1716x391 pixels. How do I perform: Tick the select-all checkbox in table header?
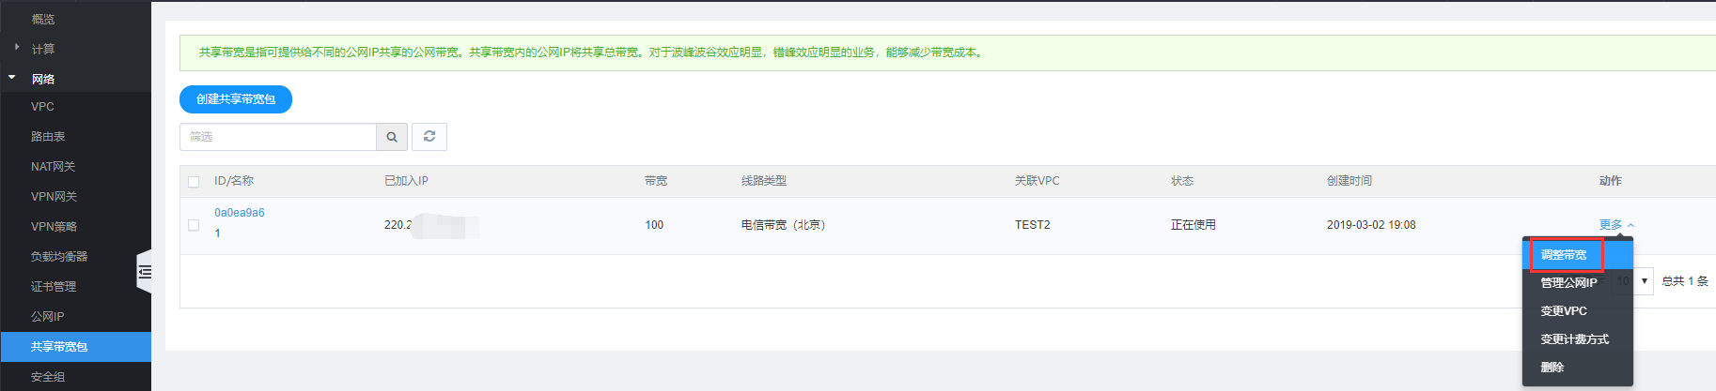click(194, 182)
